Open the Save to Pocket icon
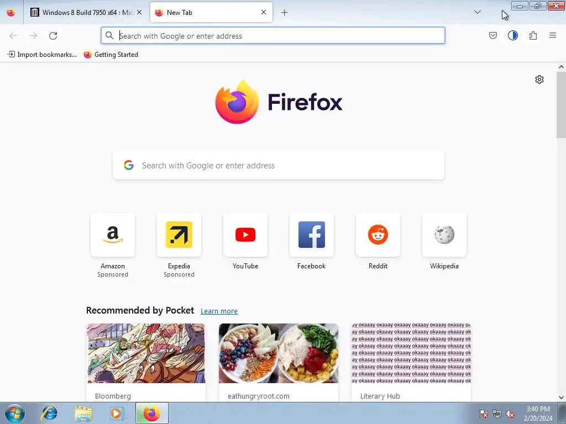The width and height of the screenshot is (566, 424). (492, 35)
